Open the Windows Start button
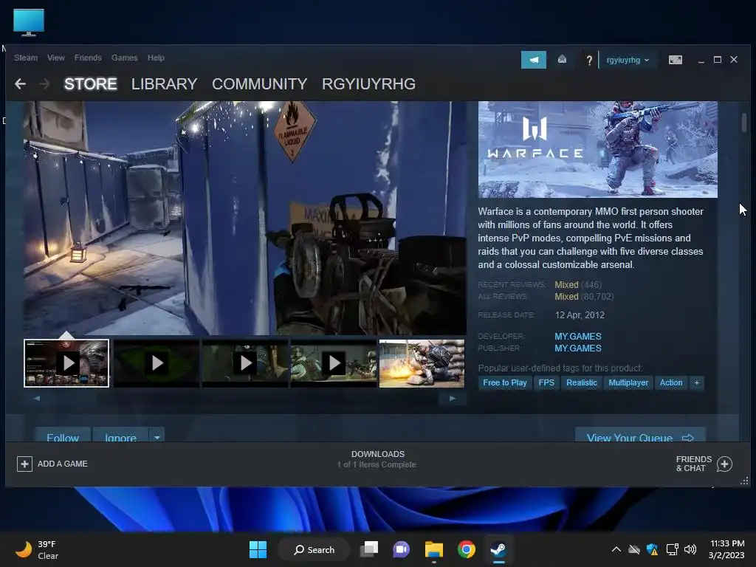The image size is (756, 567). [x=258, y=549]
